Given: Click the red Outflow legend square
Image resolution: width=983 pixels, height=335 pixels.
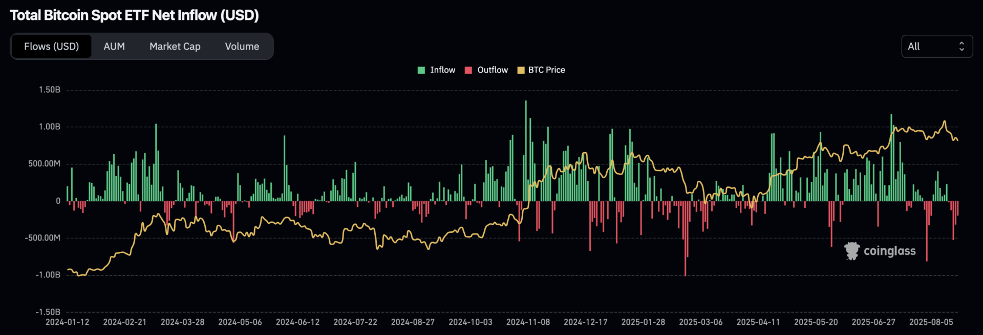Looking at the screenshot, I should 468,70.
